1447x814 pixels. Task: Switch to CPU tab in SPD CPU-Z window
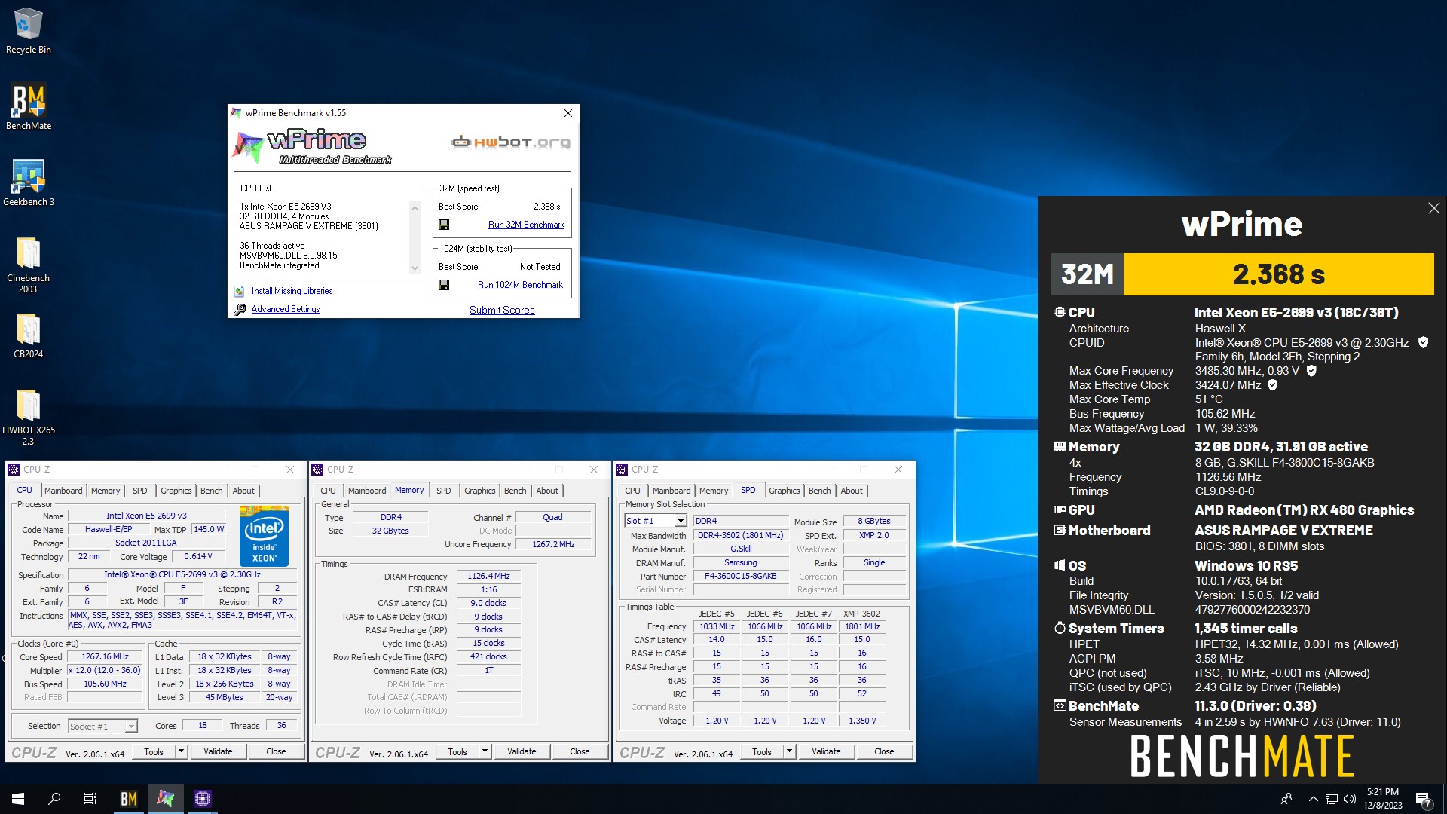pyautogui.click(x=632, y=491)
